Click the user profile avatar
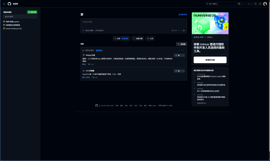 (265, 4)
